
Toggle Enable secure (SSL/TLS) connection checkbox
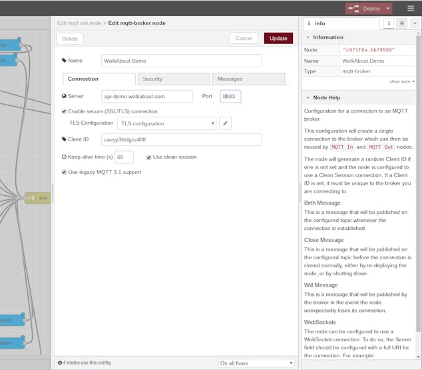[x=64, y=111]
